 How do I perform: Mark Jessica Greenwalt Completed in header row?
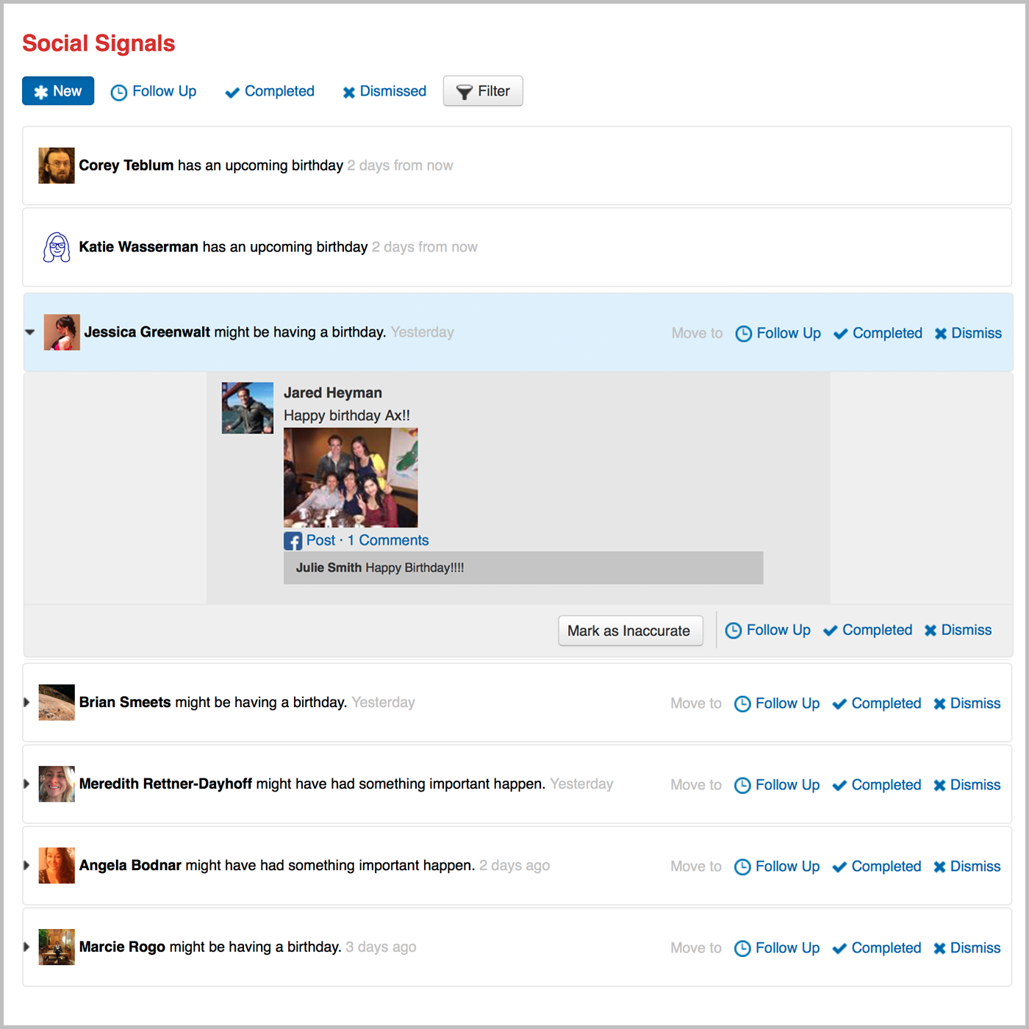(878, 333)
